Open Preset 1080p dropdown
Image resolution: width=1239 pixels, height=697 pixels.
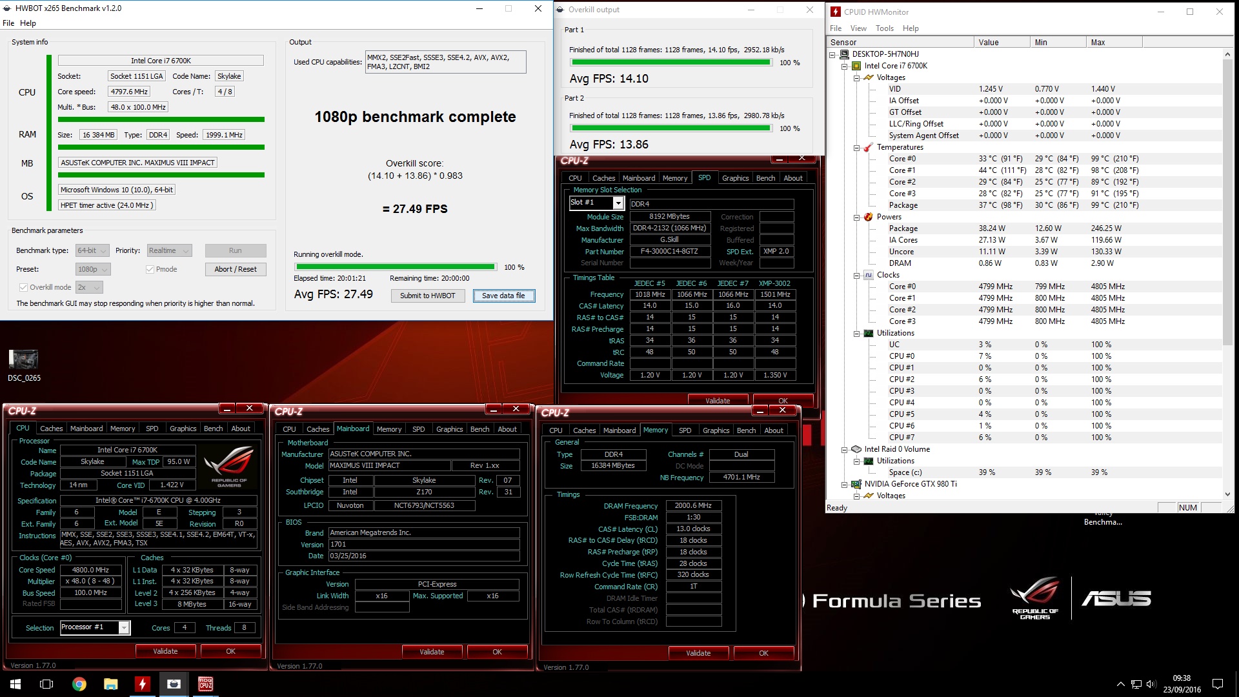pos(92,269)
